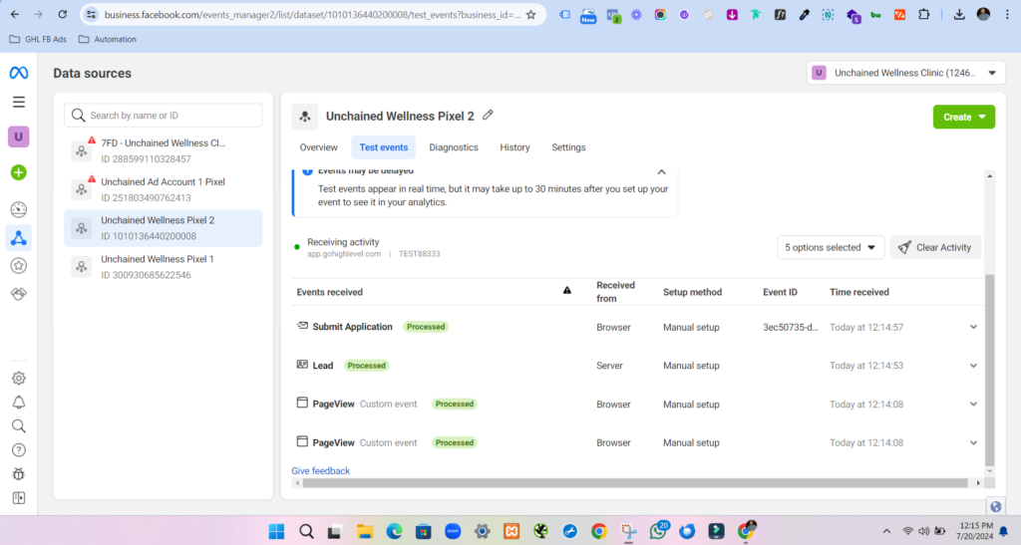This screenshot has height=545, width=1021.
Task: Click the search magnifier in the sidebar
Action: (x=18, y=426)
